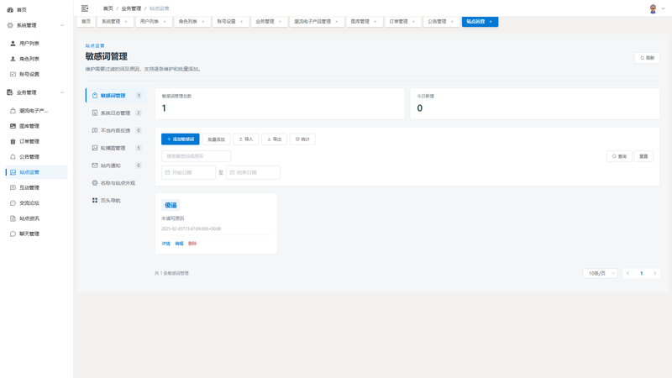The width and height of the screenshot is (672, 378).
Task: Click 首页 in the breadcrumb
Action: click(x=108, y=8)
